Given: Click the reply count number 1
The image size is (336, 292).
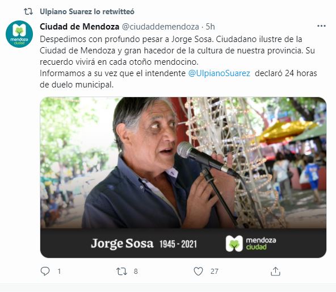Looking at the screenshot, I should (59, 272).
